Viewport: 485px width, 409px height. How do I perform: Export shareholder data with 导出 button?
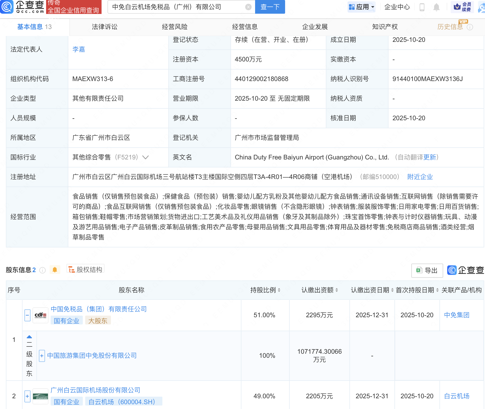coord(427,271)
